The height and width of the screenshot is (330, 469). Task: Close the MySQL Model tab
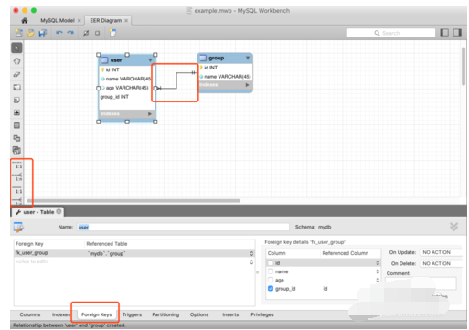[80, 21]
